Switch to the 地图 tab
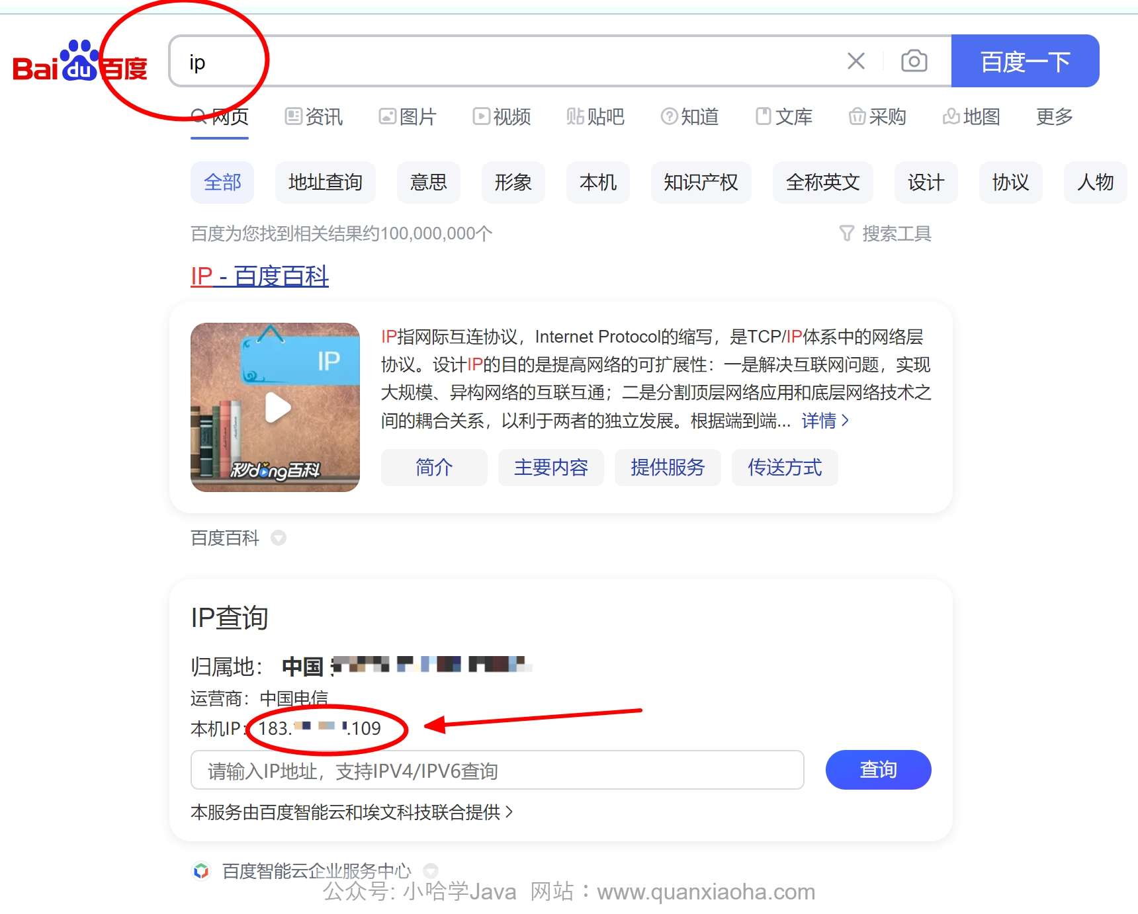1138x914 pixels. (971, 117)
